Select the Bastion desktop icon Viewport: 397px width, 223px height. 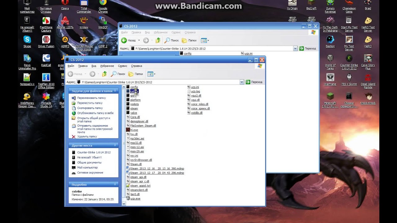coord(330,42)
